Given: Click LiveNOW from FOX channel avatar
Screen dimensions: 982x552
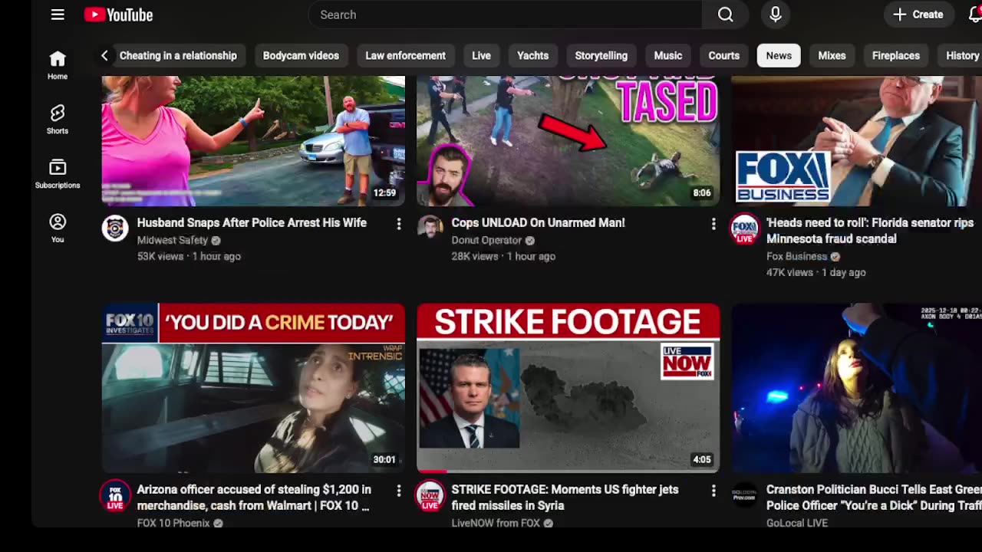Looking at the screenshot, I should [x=430, y=495].
